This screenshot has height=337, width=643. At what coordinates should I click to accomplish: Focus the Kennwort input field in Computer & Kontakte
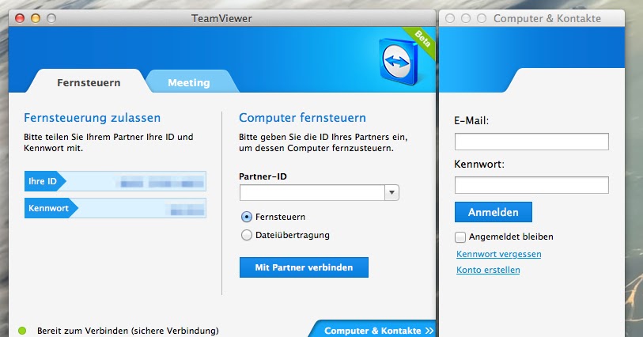(x=531, y=185)
